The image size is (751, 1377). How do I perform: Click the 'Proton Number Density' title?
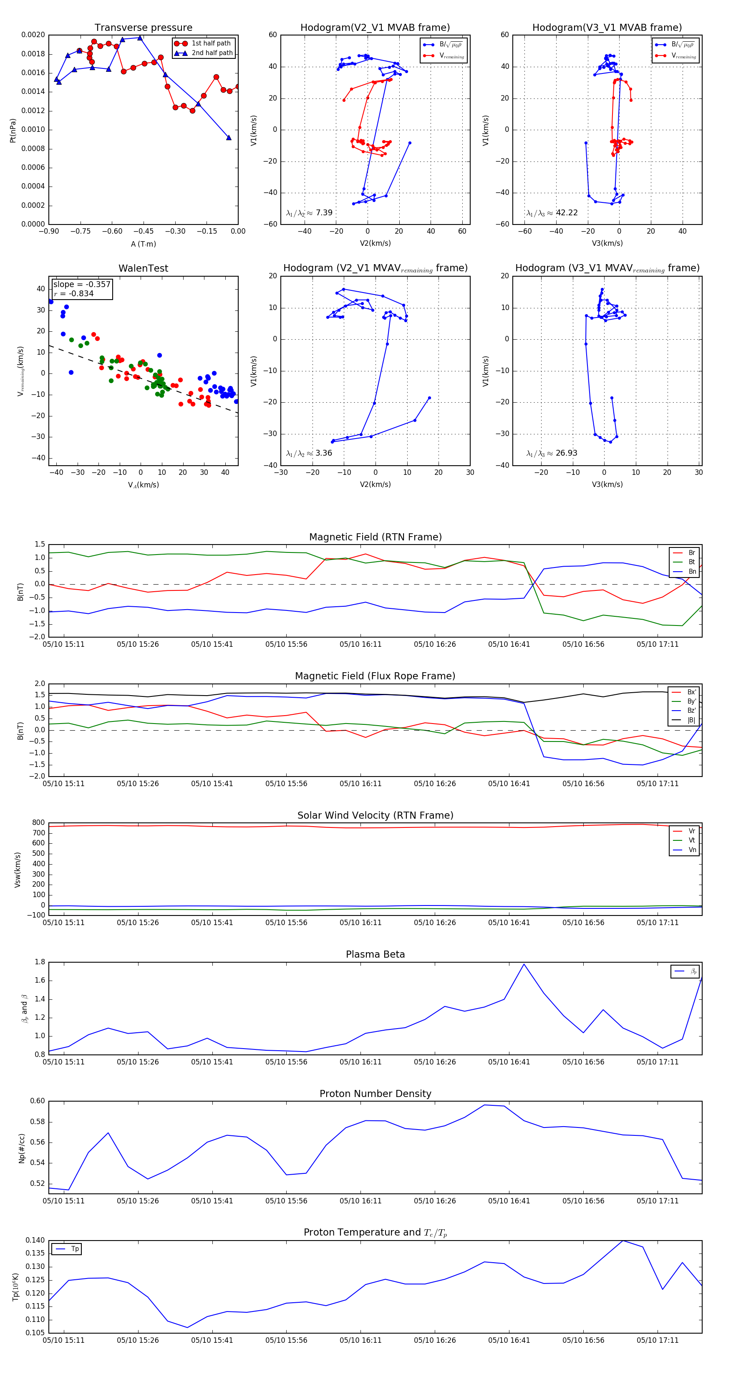375,1094
